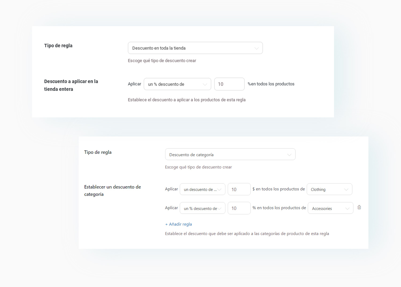The height and width of the screenshot is (287, 401).
Task: Click the chevron arrow in the Accessories selector
Action: point(347,209)
